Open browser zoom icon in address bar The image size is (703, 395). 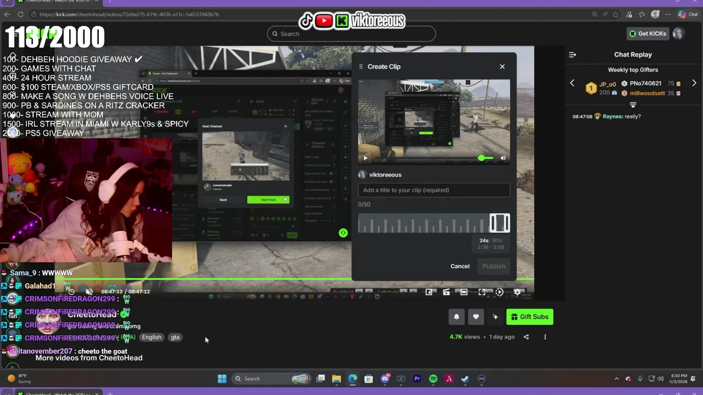[595, 14]
